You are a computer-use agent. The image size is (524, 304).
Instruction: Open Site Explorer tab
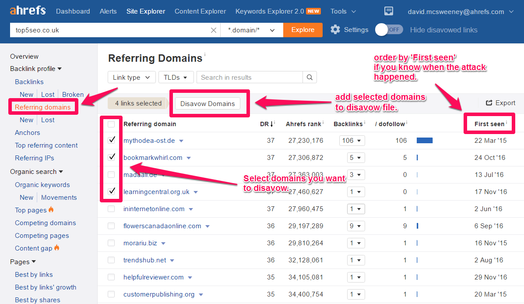pos(146,11)
